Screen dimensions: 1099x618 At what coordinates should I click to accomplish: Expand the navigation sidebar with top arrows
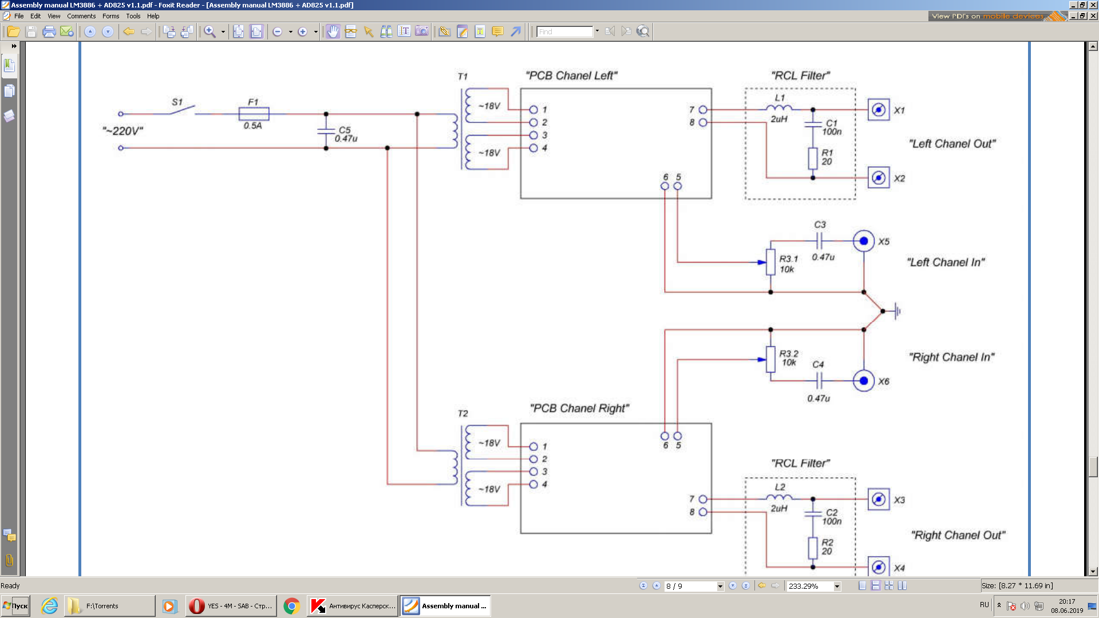coord(14,46)
